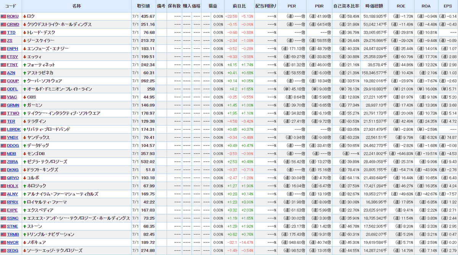Click the US flag icon beside VIAC

click(x=3, y=97)
